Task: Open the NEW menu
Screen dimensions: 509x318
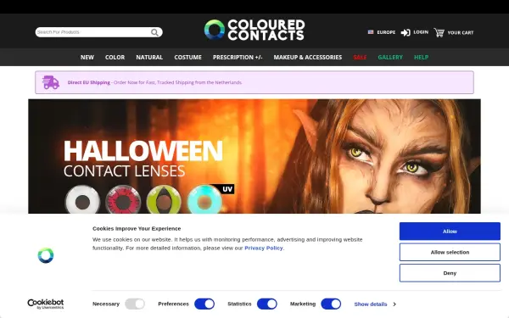Action: pyautogui.click(x=87, y=58)
